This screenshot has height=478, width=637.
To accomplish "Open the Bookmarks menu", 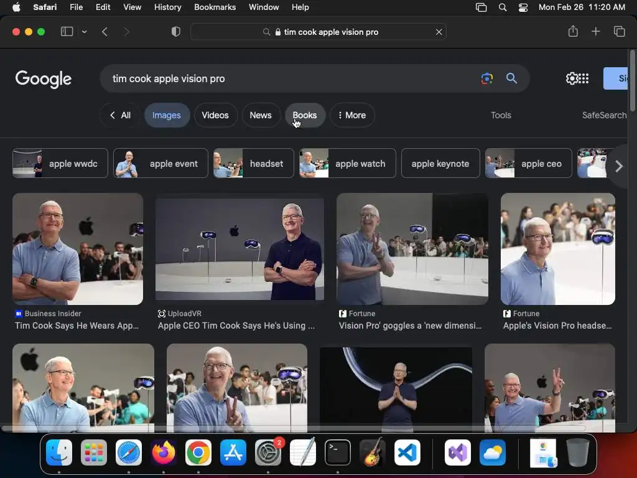I will point(215,7).
